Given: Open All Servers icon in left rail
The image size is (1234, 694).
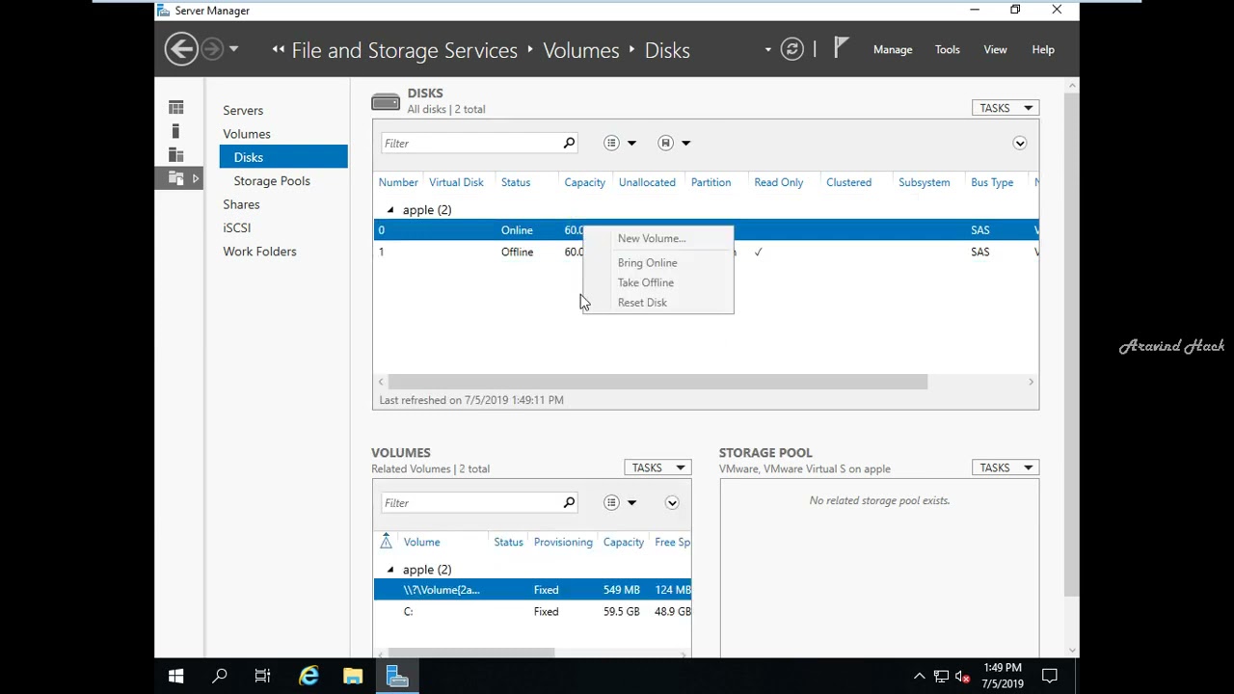Looking at the screenshot, I should click(175, 154).
